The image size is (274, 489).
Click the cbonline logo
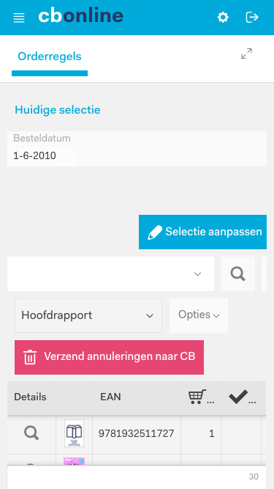pos(81,15)
